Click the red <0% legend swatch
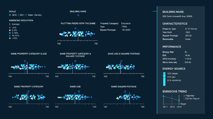 [x=10, y=28]
